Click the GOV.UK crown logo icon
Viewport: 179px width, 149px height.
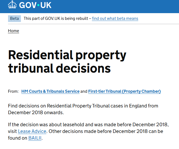point(12,5)
